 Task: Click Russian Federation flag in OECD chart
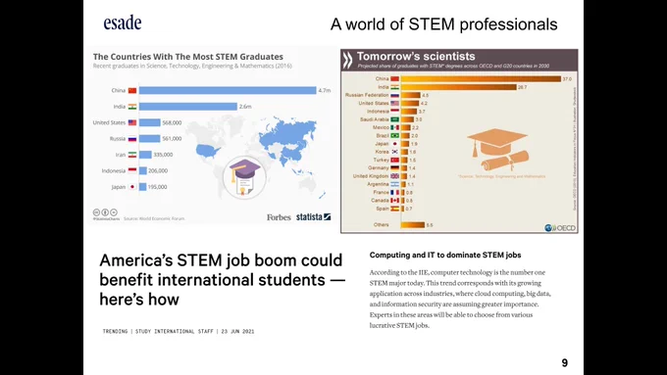[394, 95]
